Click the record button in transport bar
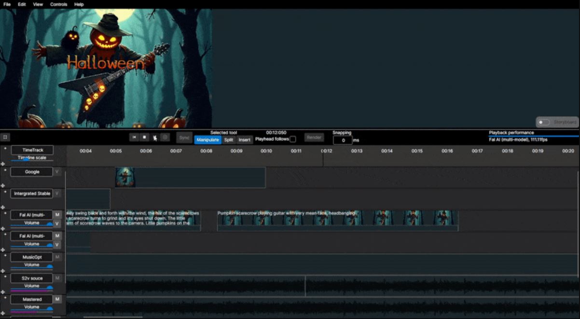The height and width of the screenshot is (319, 580). tap(165, 138)
